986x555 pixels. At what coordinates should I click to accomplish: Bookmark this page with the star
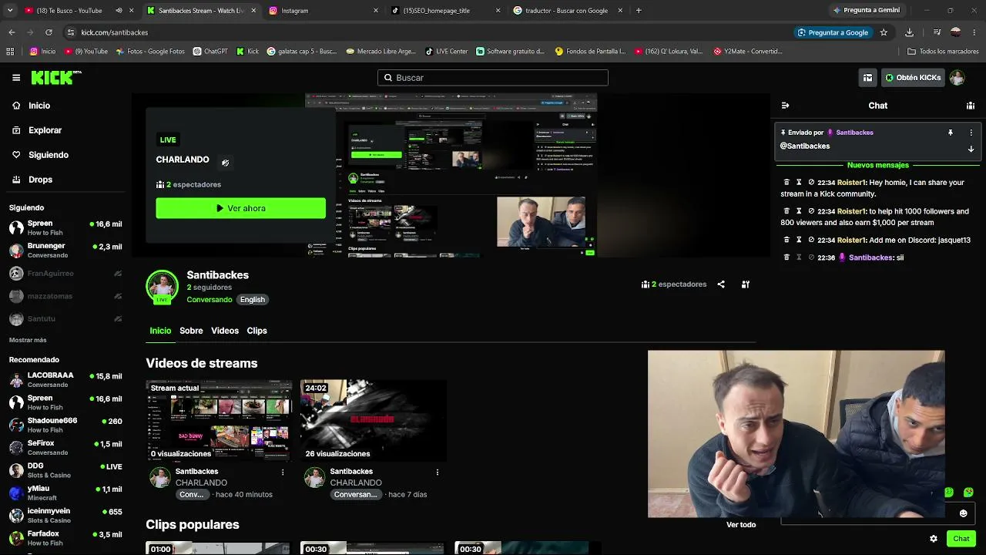(884, 32)
